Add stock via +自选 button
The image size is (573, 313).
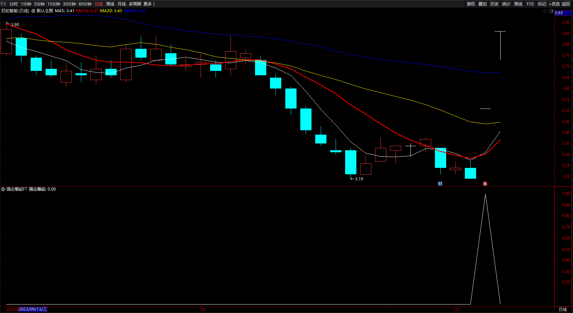(554, 4)
